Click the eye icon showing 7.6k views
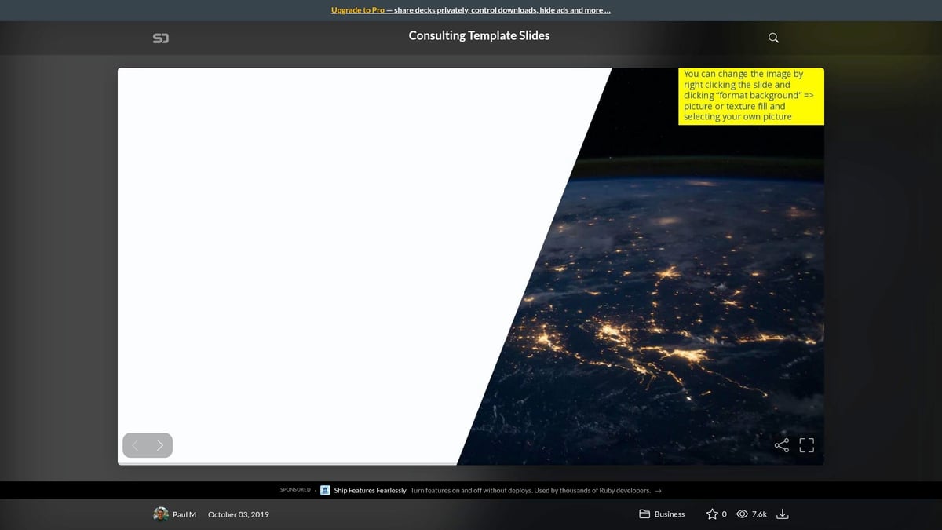The image size is (942, 530). point(742,514)
